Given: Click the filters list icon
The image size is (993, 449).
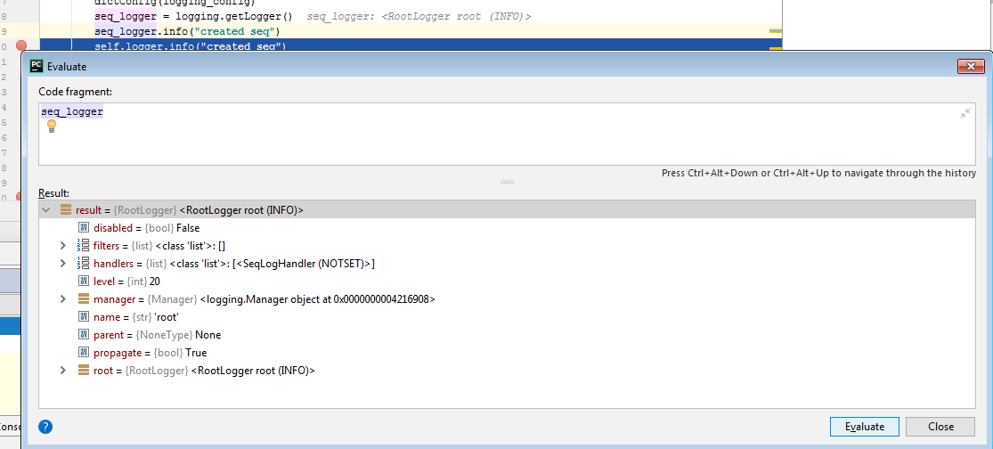Looking at the screenshot, I should [x=83, y=245].
